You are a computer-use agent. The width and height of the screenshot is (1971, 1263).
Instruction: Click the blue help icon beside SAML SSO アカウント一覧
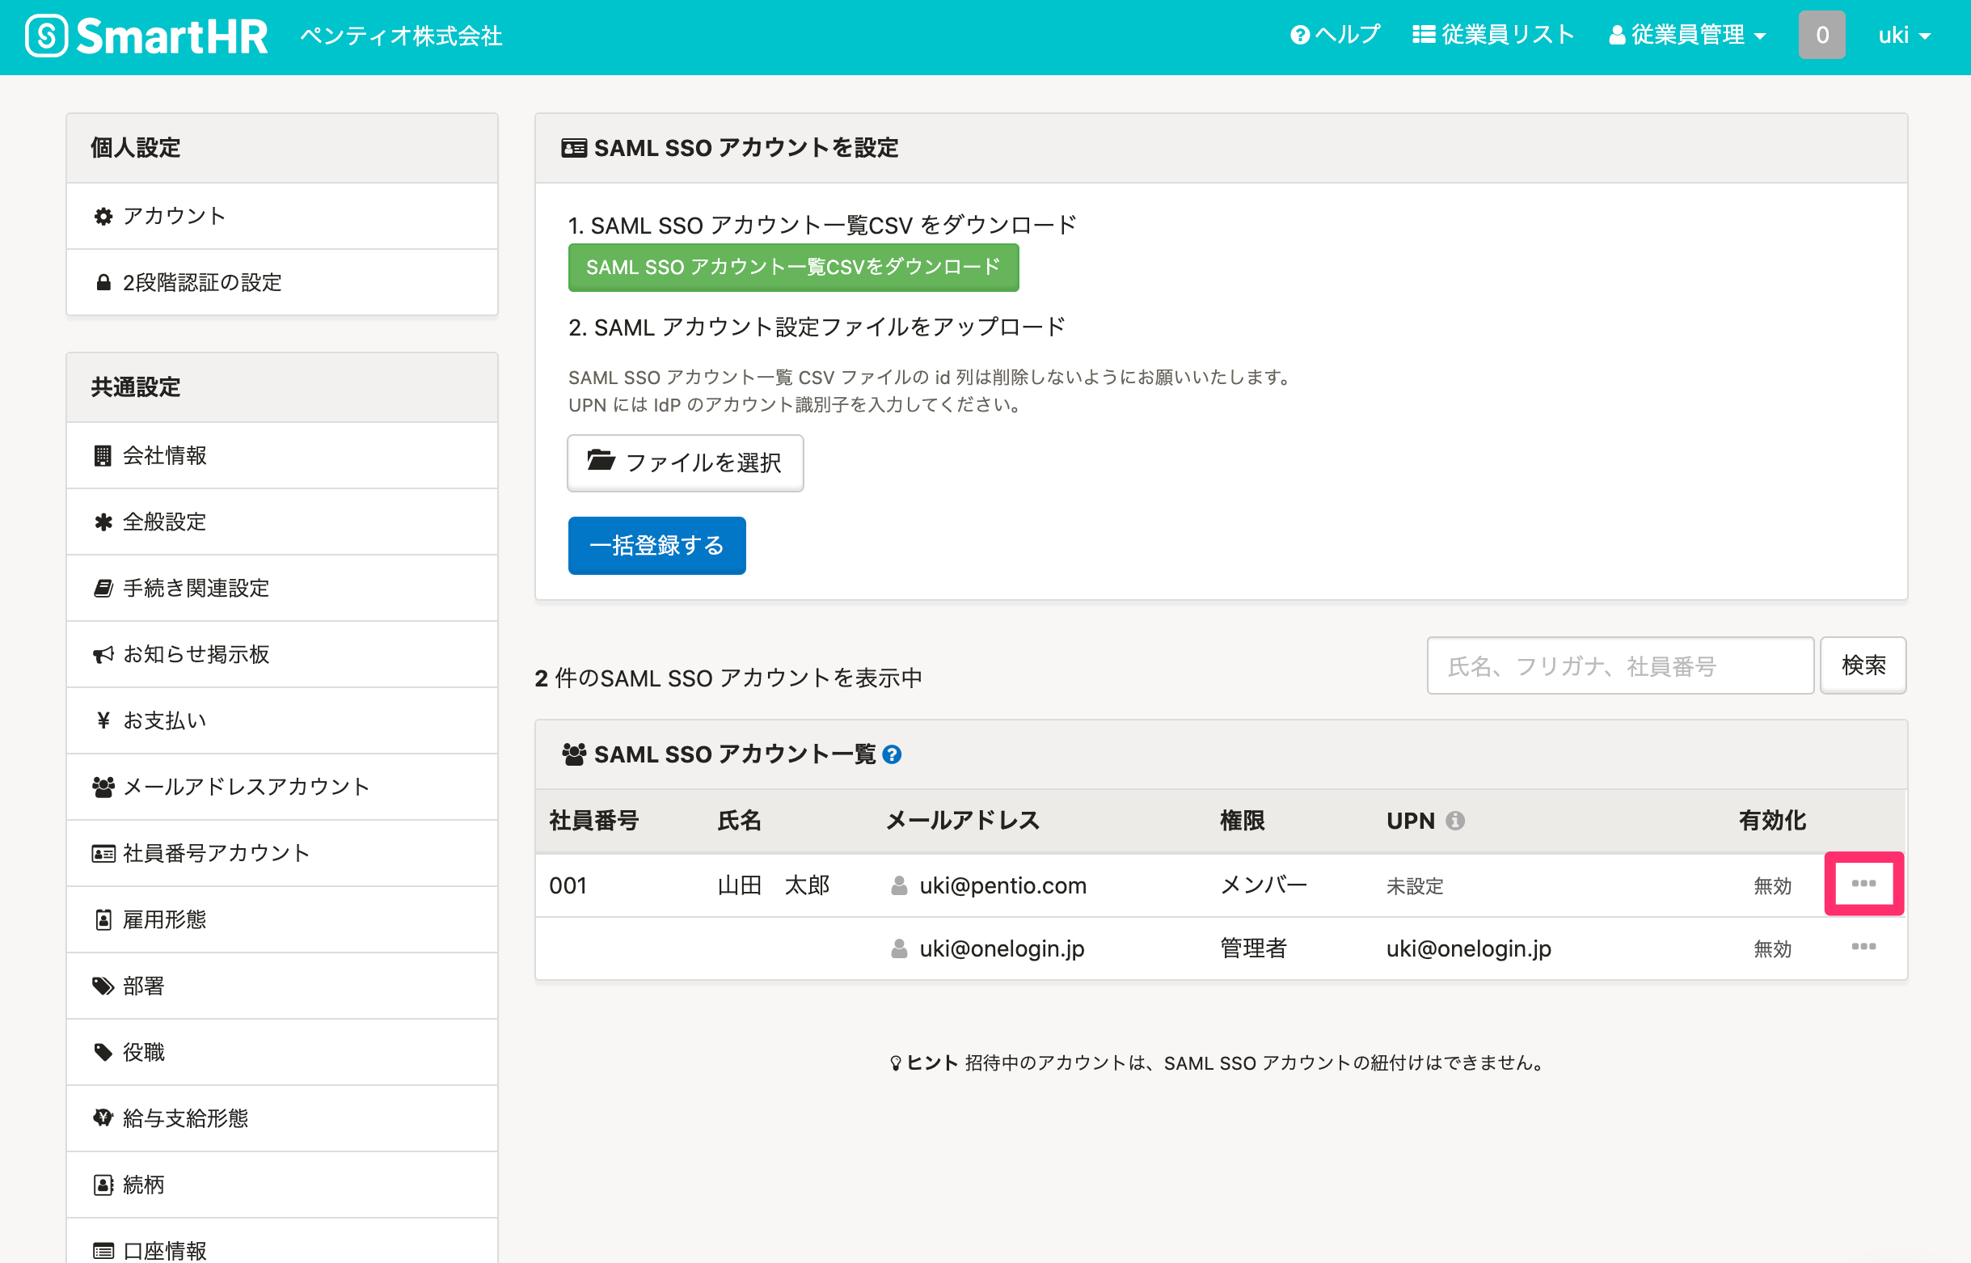tap(892, 754)
